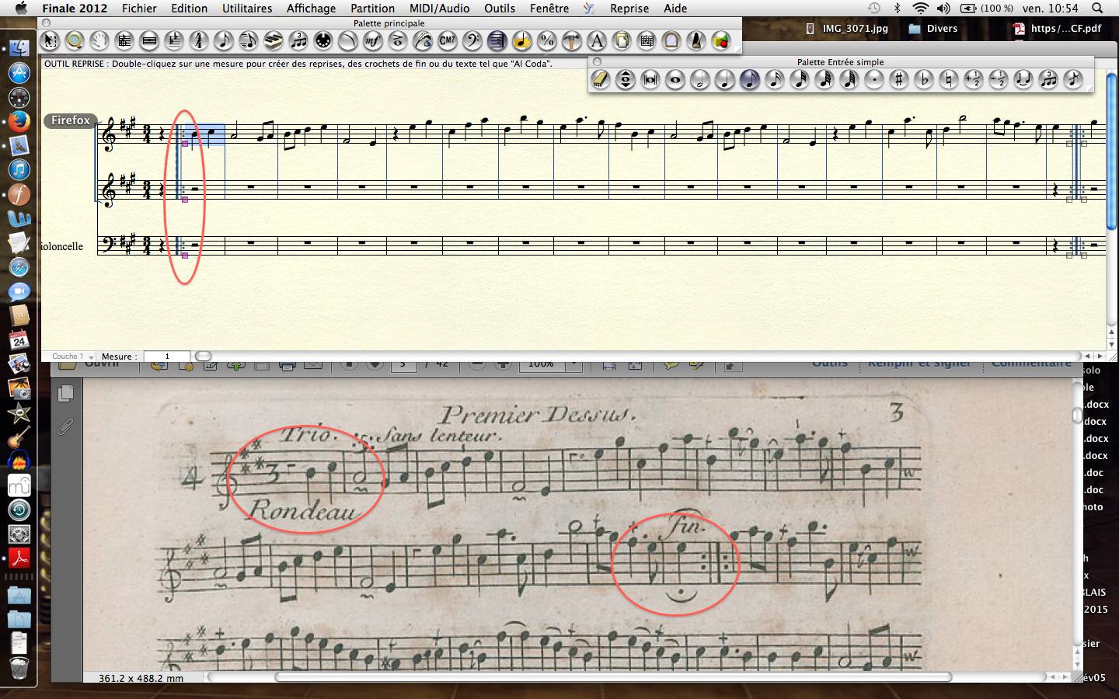The width and height of the screenshot is (1119, 699).
Task: Open the Partition menu
Action: [x=372, y=9]
